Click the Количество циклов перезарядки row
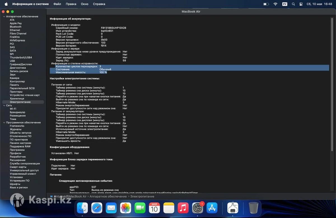 coord(192,67)
